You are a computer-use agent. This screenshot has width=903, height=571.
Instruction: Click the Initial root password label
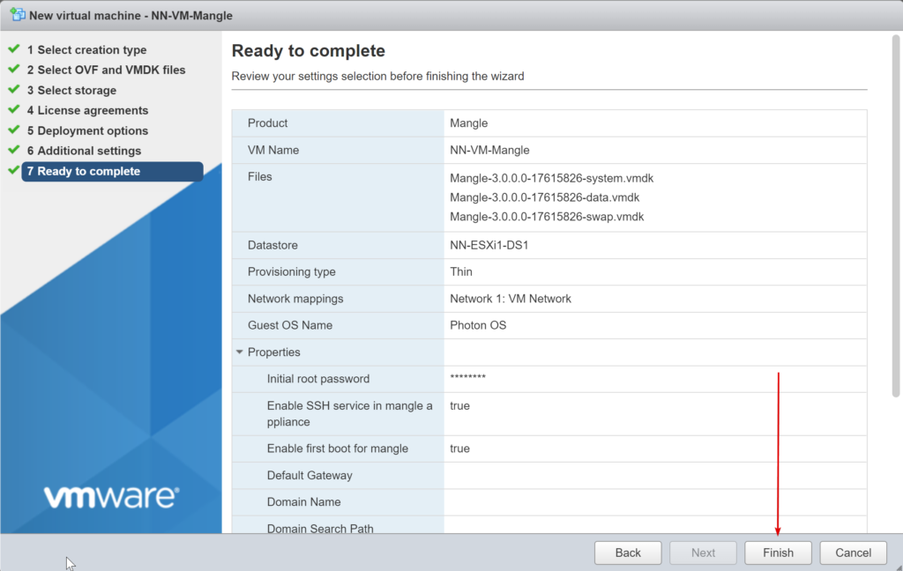point(318,379)
